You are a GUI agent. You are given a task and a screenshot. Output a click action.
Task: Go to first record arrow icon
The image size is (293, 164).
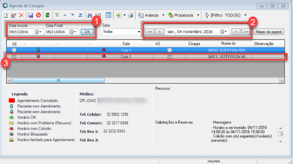tap(57, 15)
